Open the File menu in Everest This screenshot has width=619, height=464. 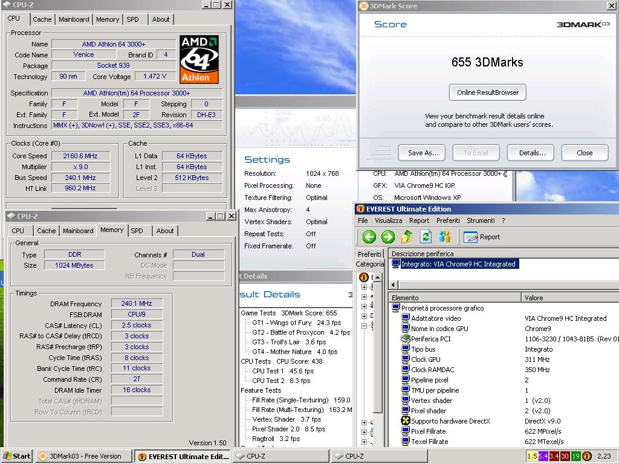(x=363, y=221)
